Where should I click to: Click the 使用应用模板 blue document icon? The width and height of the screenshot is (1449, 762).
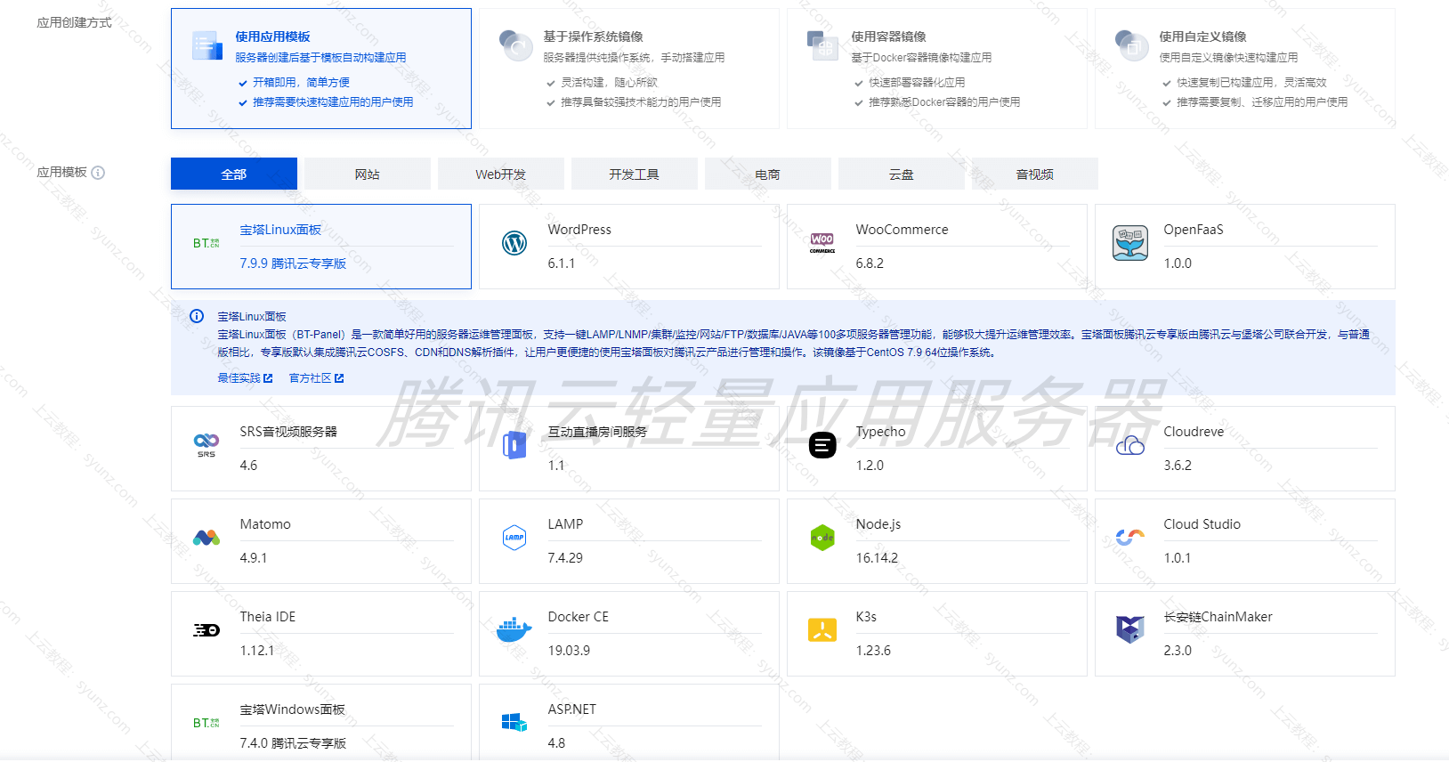[207, 45]
